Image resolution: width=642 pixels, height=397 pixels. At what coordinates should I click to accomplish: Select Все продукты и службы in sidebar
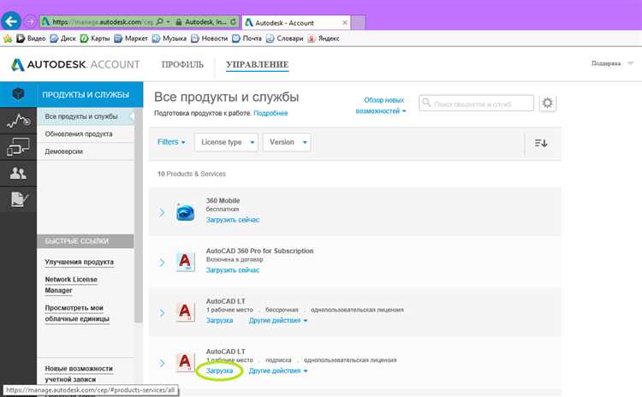coord(86,116)
